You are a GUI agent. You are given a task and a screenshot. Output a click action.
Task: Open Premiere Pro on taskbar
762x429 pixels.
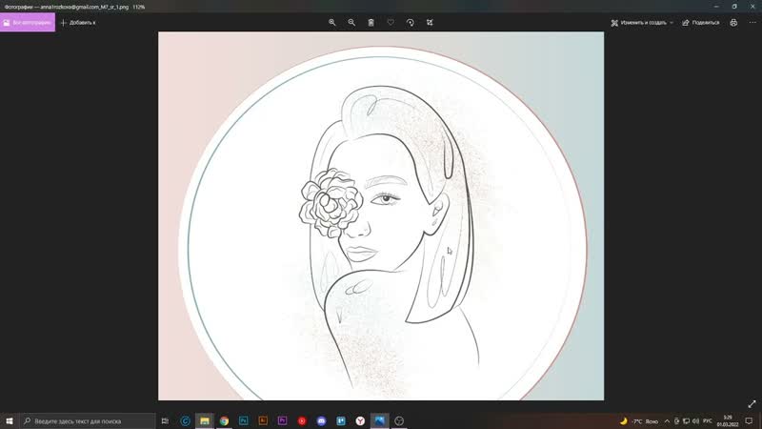tap(282, 420)
